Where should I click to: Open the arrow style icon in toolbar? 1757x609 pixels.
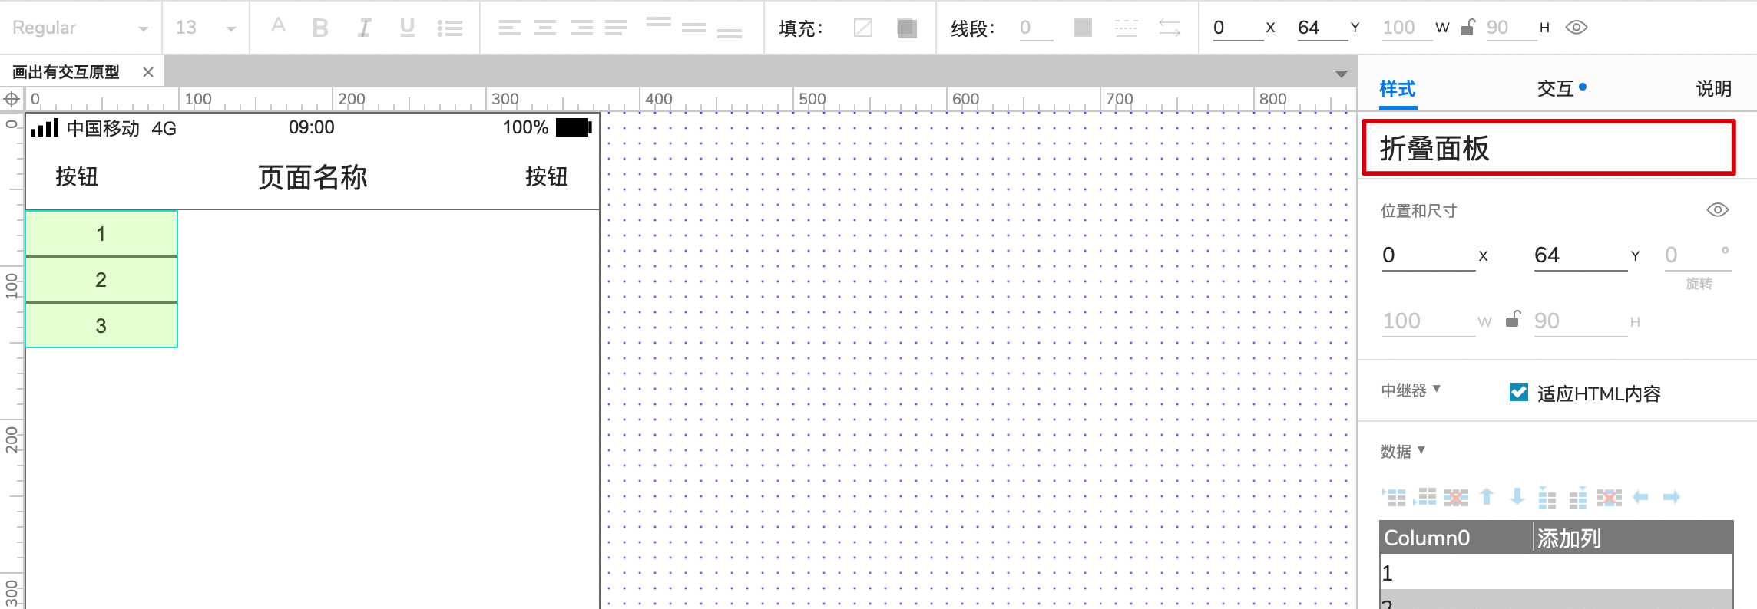[1170, 28]
